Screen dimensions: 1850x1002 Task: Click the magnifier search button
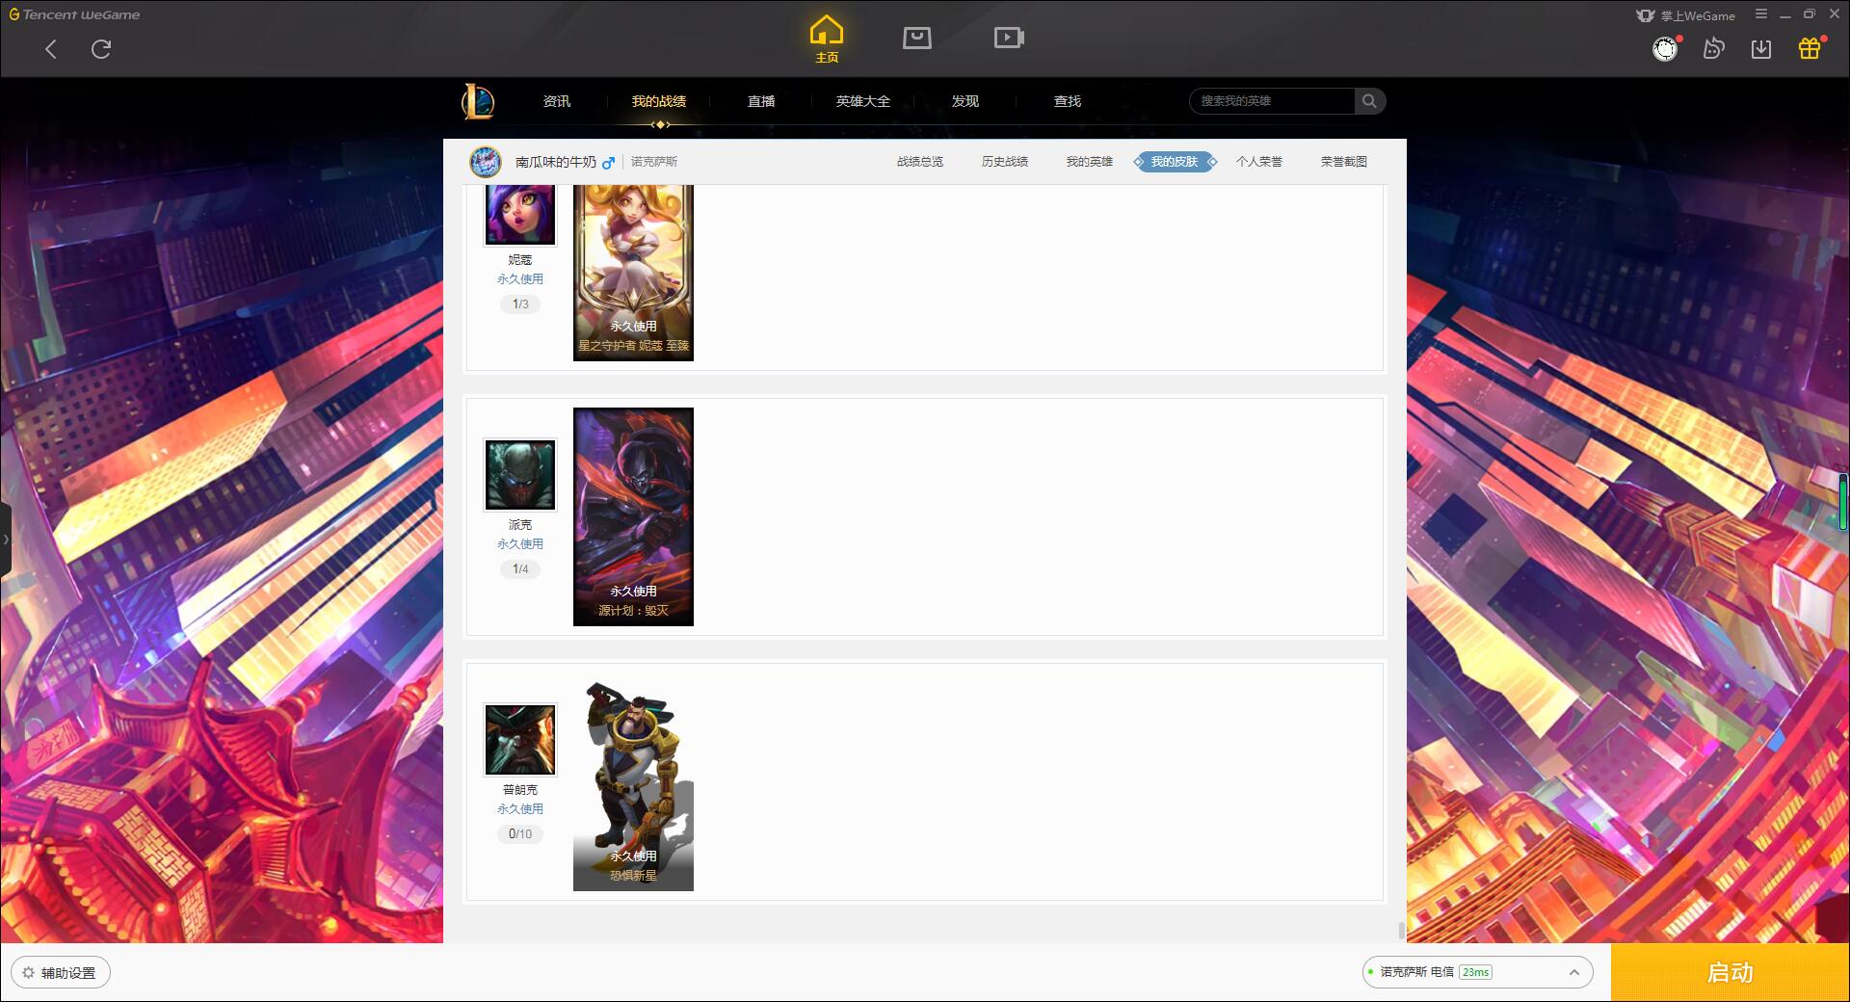(x=1369, y=101)
